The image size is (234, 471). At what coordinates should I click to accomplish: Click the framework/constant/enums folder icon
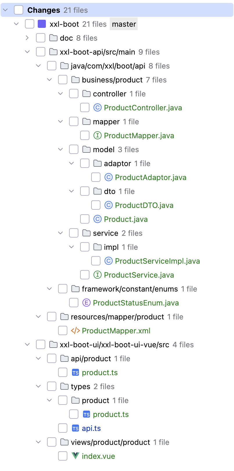75,289
